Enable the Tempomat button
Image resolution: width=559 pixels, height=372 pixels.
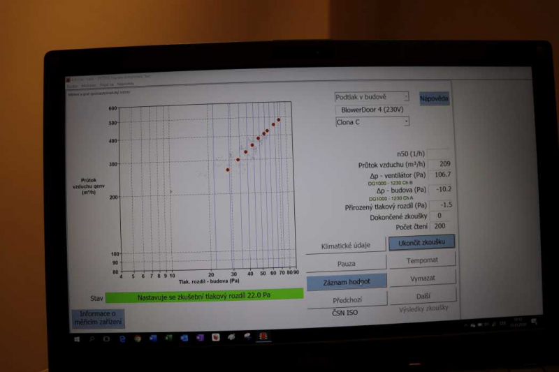[422, 260]
